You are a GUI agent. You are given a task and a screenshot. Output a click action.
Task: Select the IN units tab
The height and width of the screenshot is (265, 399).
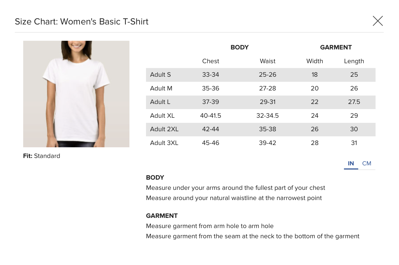click(351, 164)
